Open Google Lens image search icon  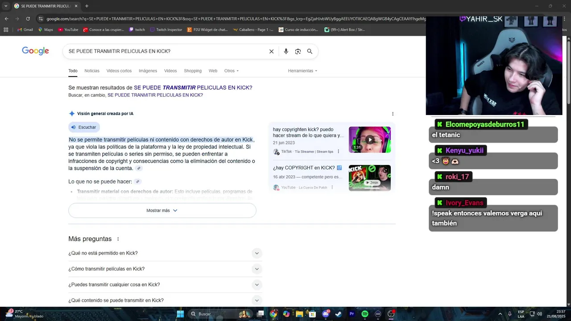pyautogui.click(x=298, y=51)
